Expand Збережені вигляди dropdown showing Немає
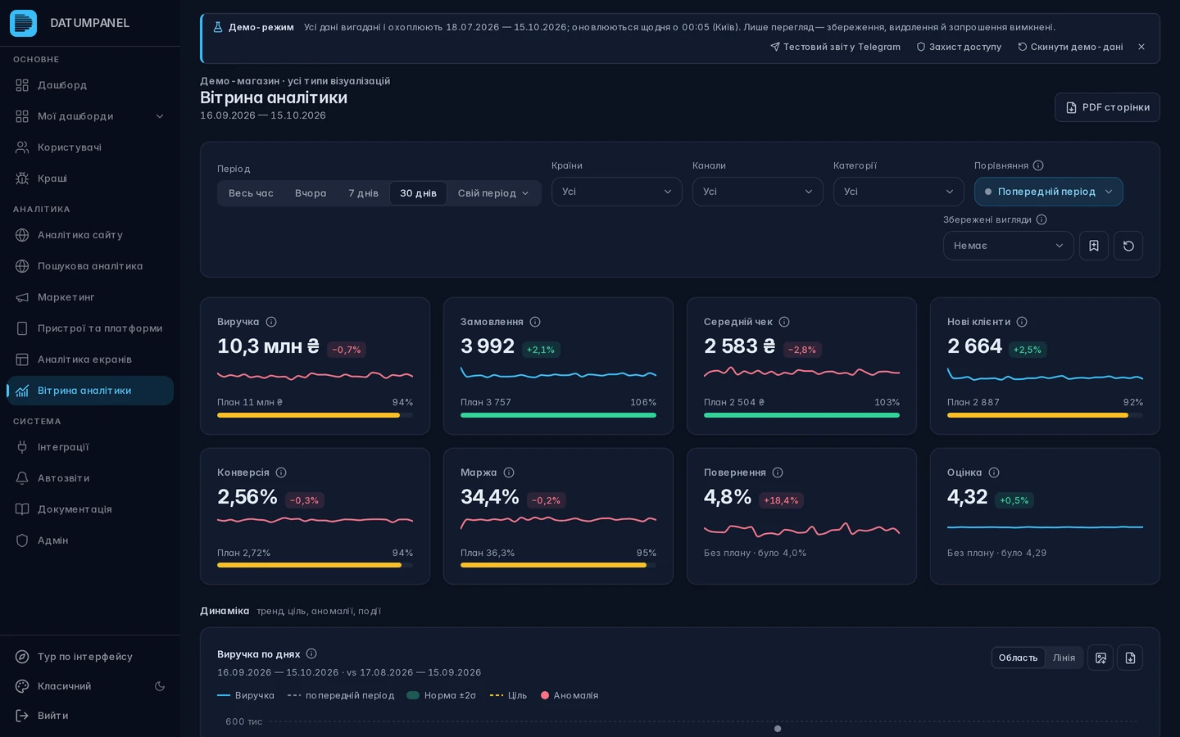Viewport: 1180px width, 737px height. pyautogui.click(x=1008, y=246)
